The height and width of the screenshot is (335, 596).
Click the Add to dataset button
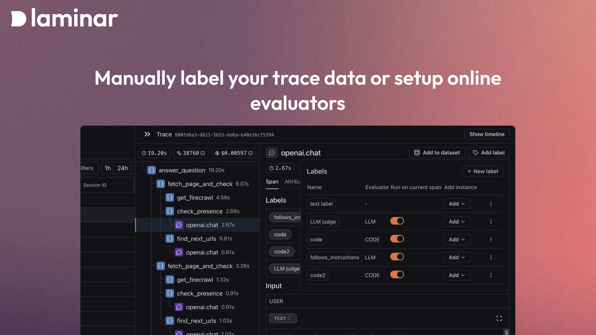point(437,152)
